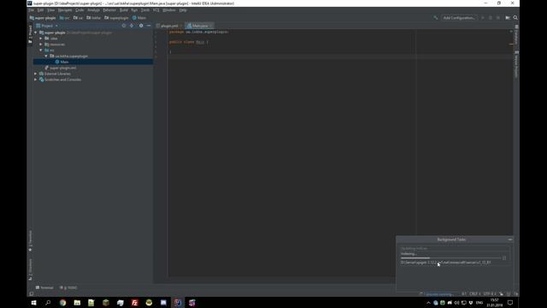This screenshot has height=308, width=547.
Task: Click the processes running status link
Action: pyautogui.click(x=438, y=294)
